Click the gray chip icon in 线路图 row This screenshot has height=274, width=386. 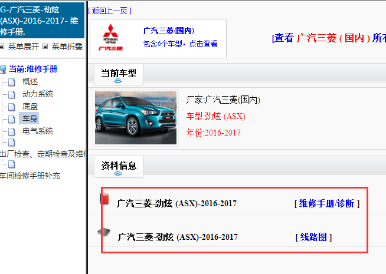coord(104,232)
